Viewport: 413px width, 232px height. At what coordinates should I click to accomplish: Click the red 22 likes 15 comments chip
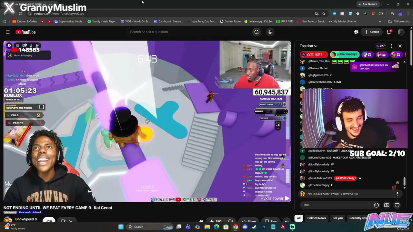coord(314,54)
